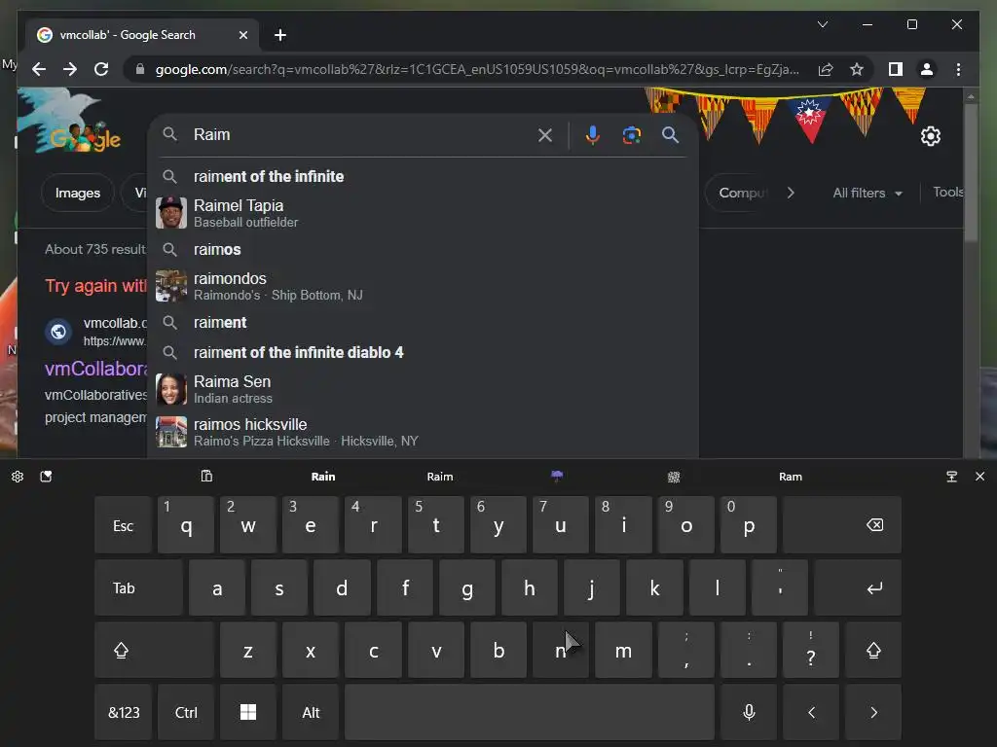Toggle the Alt key
This screenshot has width=997, height=747.
tap(311, 712)
